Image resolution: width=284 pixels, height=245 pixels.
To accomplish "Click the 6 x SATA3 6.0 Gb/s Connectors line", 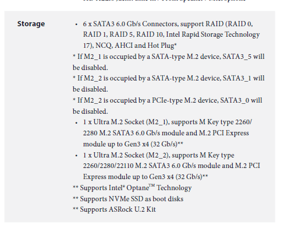I will pos(168,24).
